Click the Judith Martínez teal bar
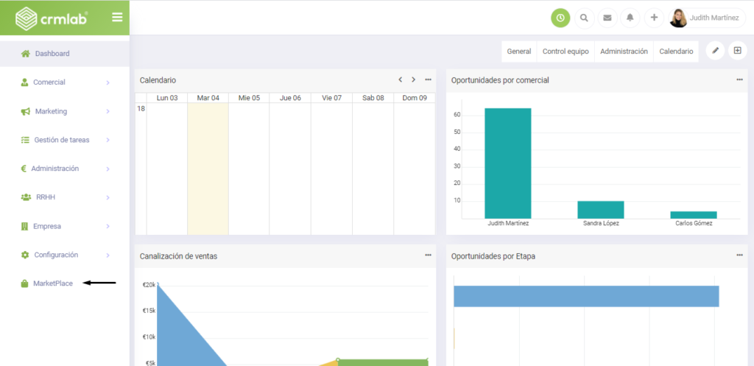The image size is (754, 366). pos(508,163)
